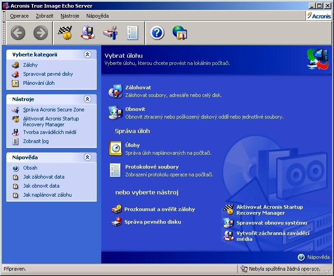Image resolution: width=334 pixels, height=276 pixels.
Task: Collapse the Vyberte kategorii panel
Action: click(x=88, y=55)
